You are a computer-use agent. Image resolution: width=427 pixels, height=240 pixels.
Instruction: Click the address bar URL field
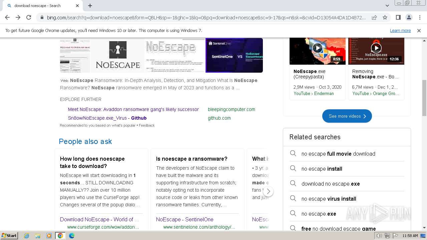click(x=206, y=17)
